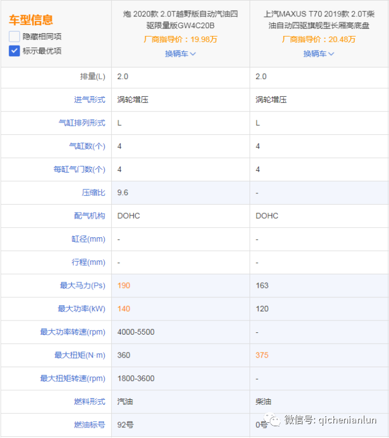Click the 163 horsepower value
This screenshot has width=389, height=438.
coord(262,286)
